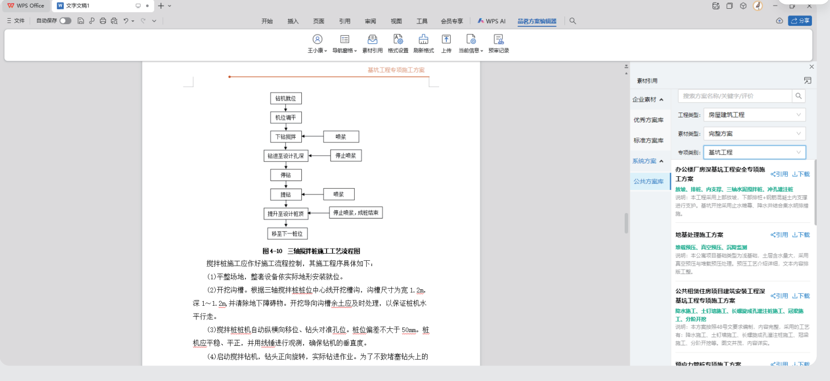Open the 工具 tab
Image resolution: width=830 pixels, height=381 pixels.
tap(422, 21)
